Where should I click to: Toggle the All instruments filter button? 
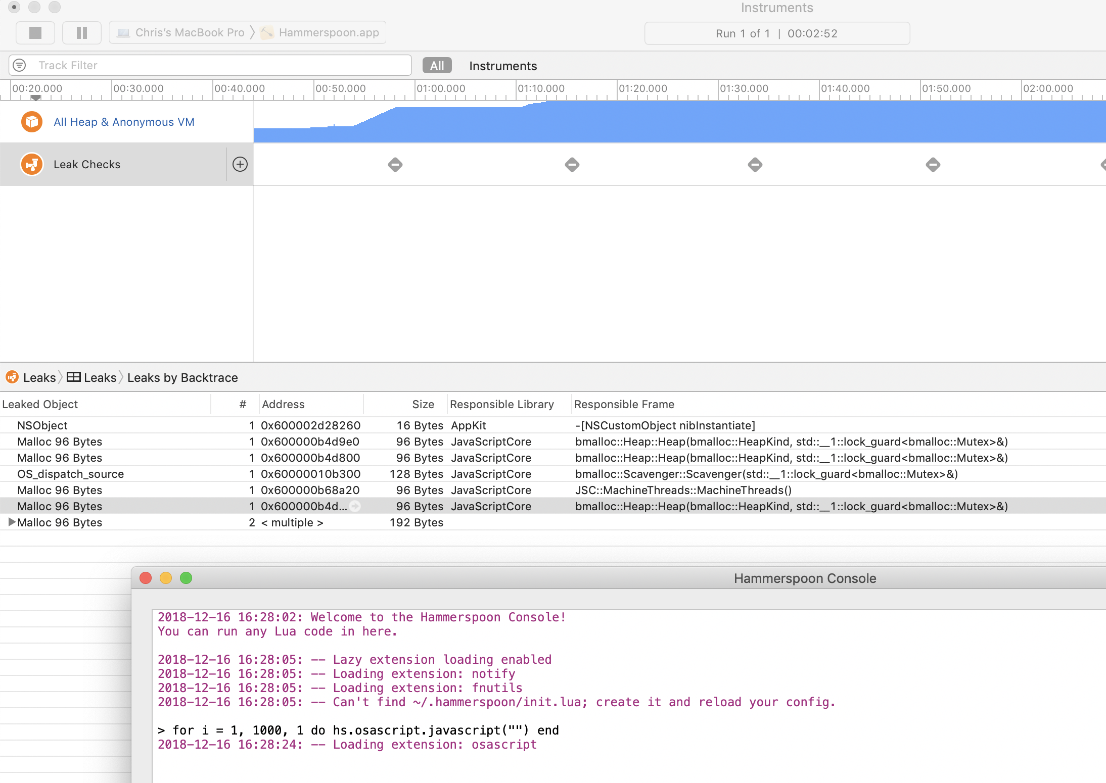[436, 65]
